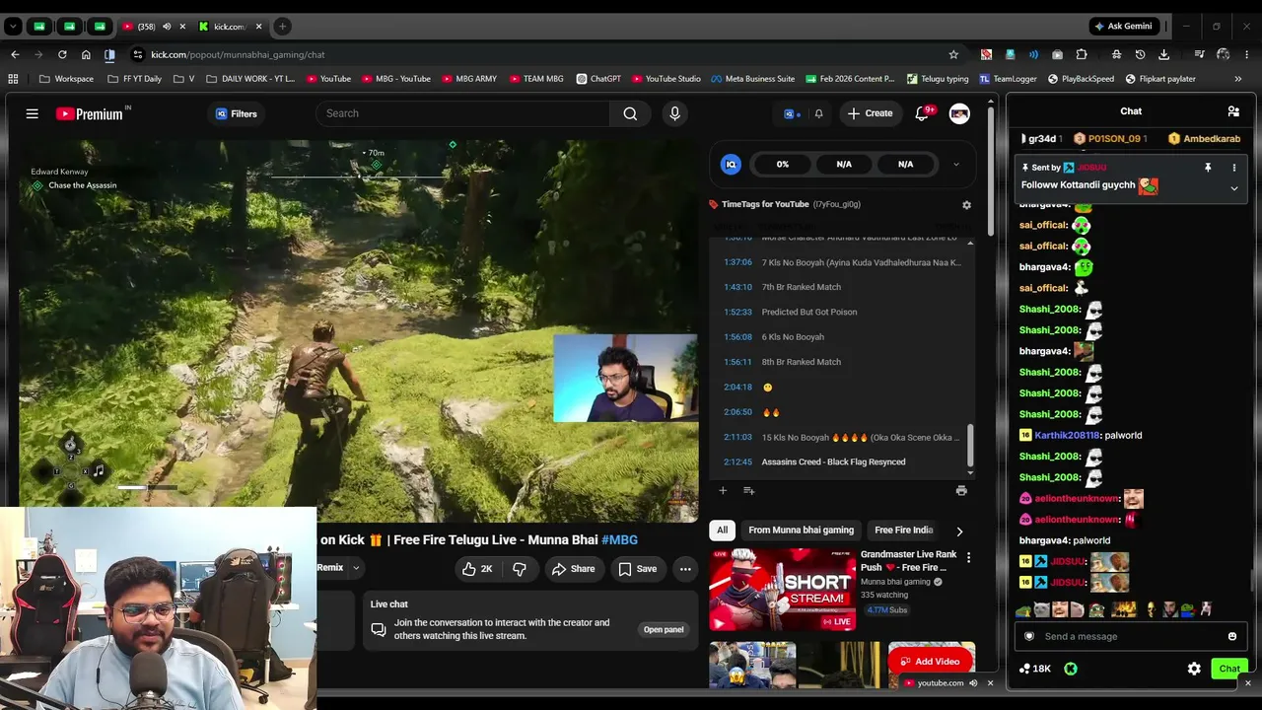The height and width of the screenshot is (710, 1262).
Task: Click the YouTube search magnifier button
Action: coord(630,113)
